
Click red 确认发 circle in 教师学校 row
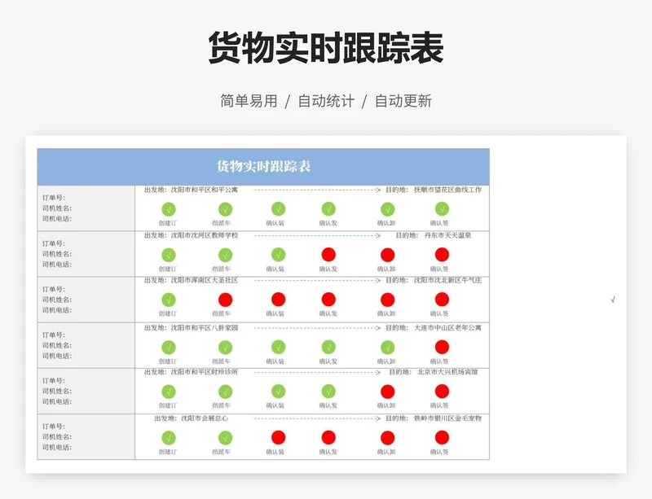pyautogui.click(x=328, y=255)
